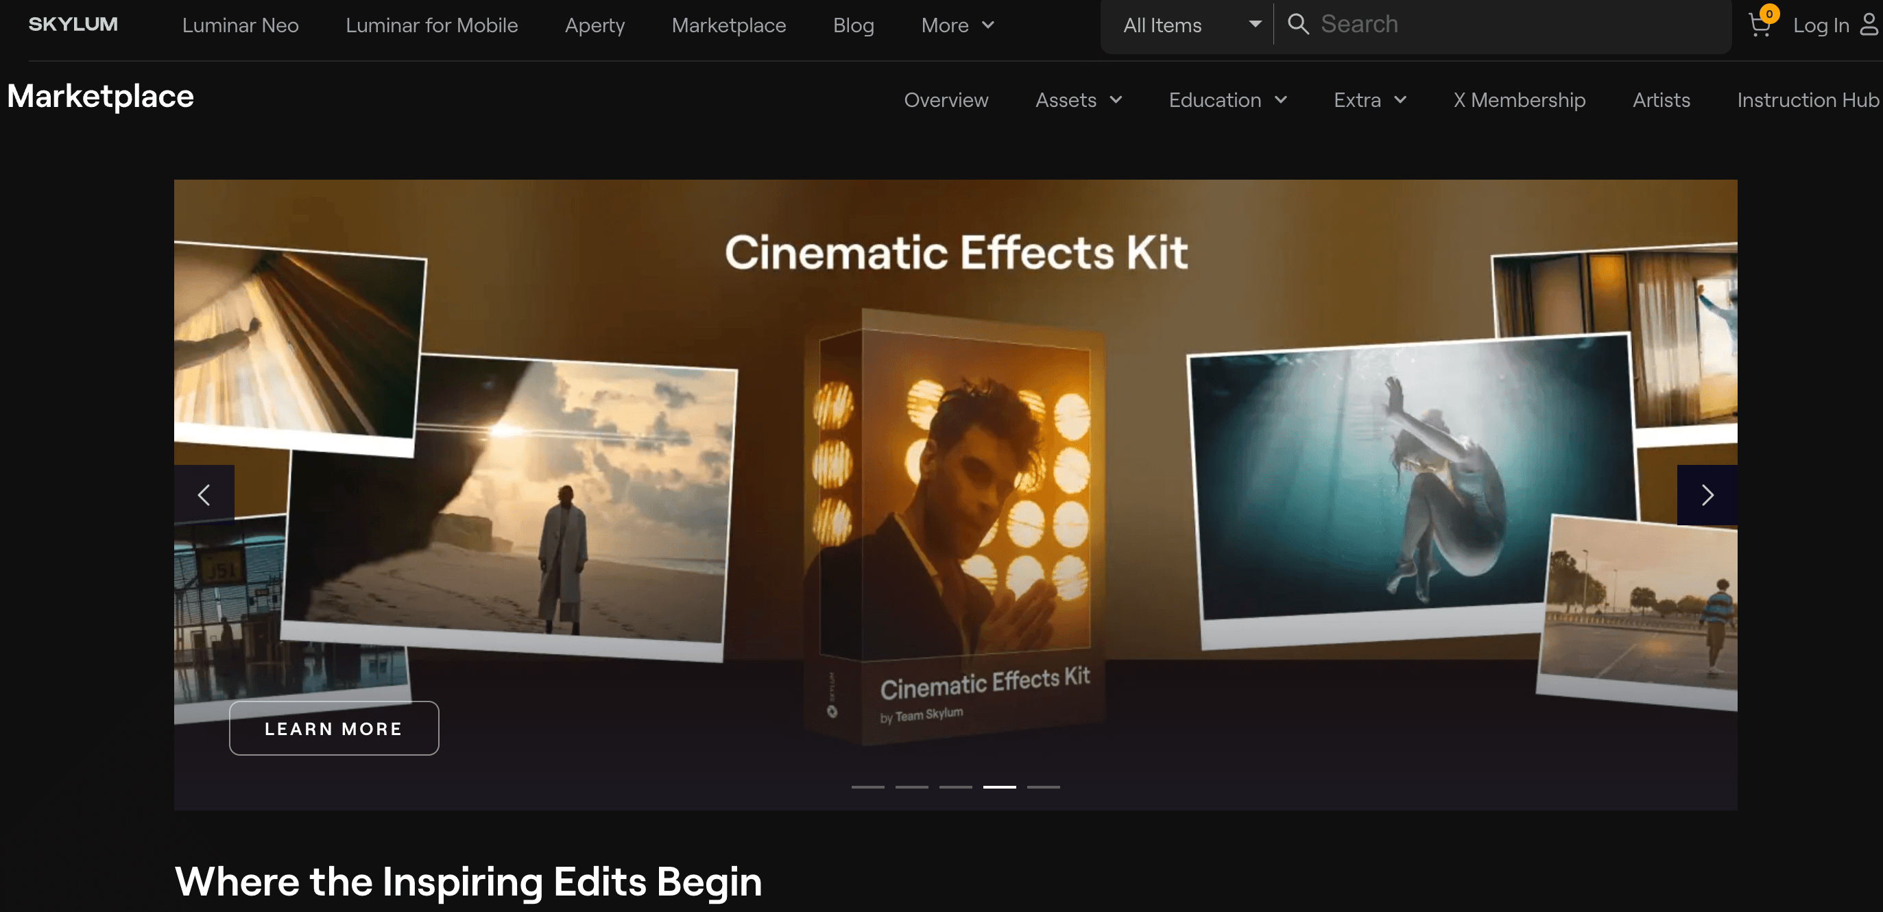Advance to next carousel slide
1883x912 pixels.
pyautogui.click(x=1707, y=494)
